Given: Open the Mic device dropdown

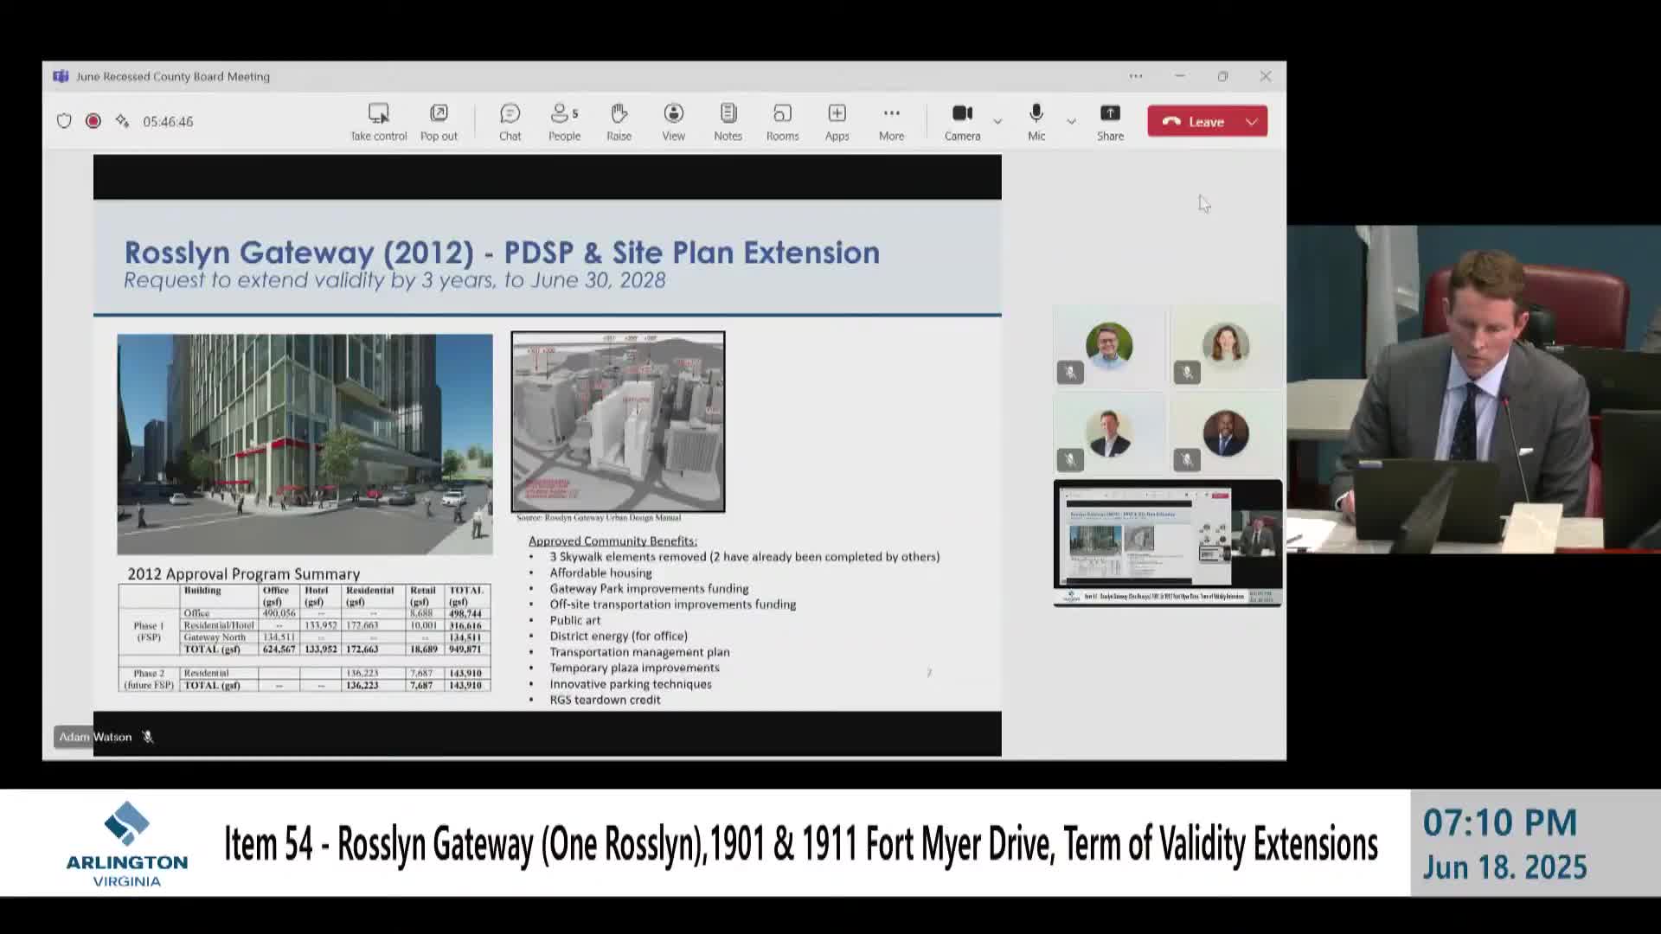Looking at the screenshot, I should tap(1071, 122).
